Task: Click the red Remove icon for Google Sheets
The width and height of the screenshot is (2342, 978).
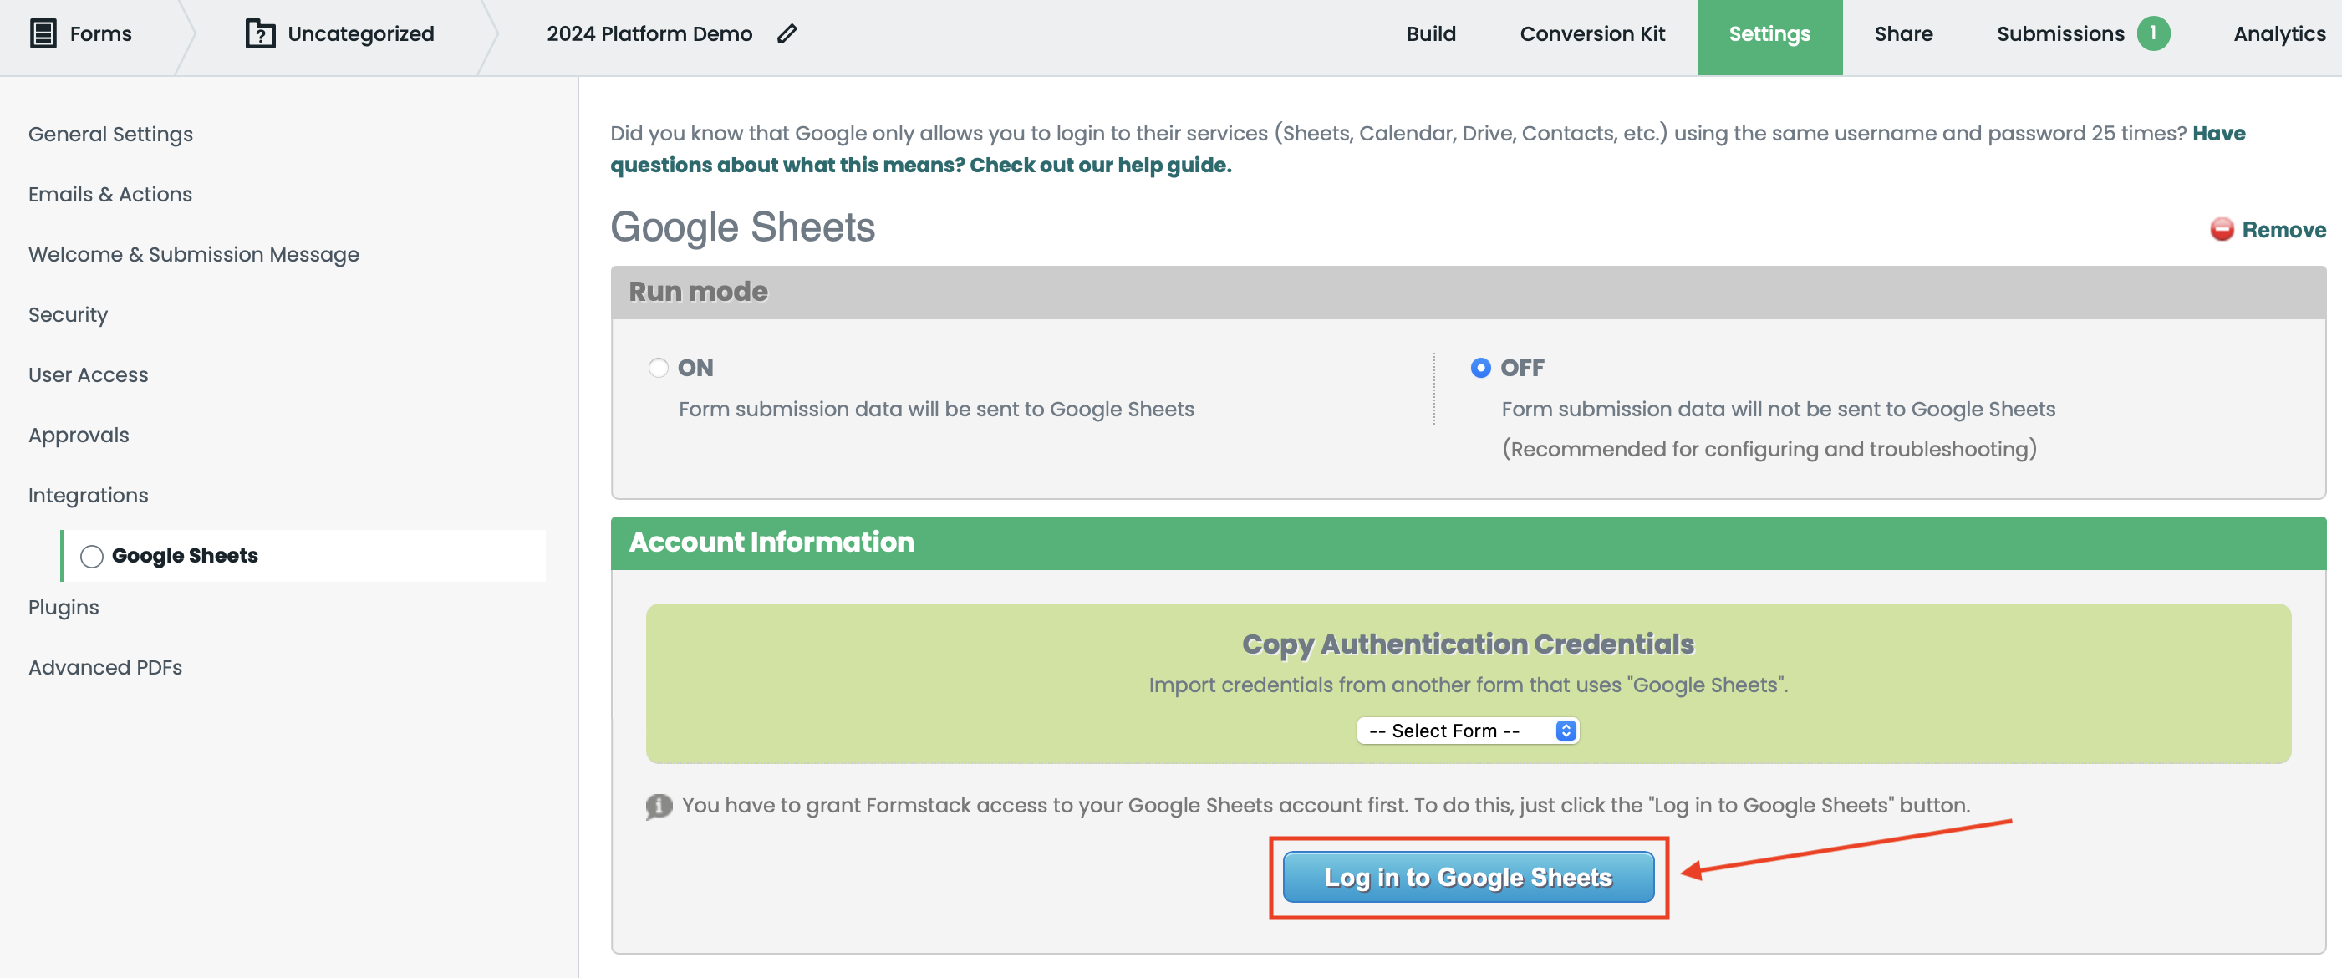Action: click(x=2222, y=229)
